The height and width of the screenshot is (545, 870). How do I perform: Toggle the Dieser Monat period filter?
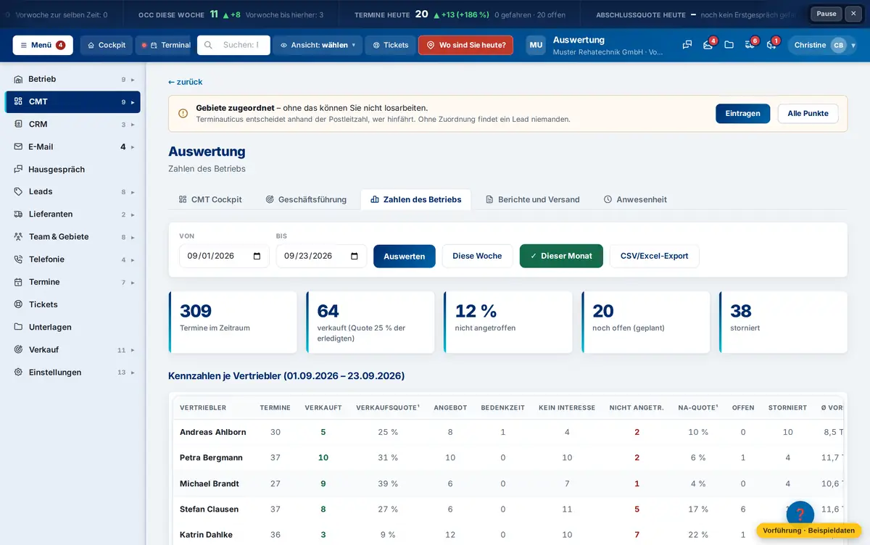click(x=561, y=256)
